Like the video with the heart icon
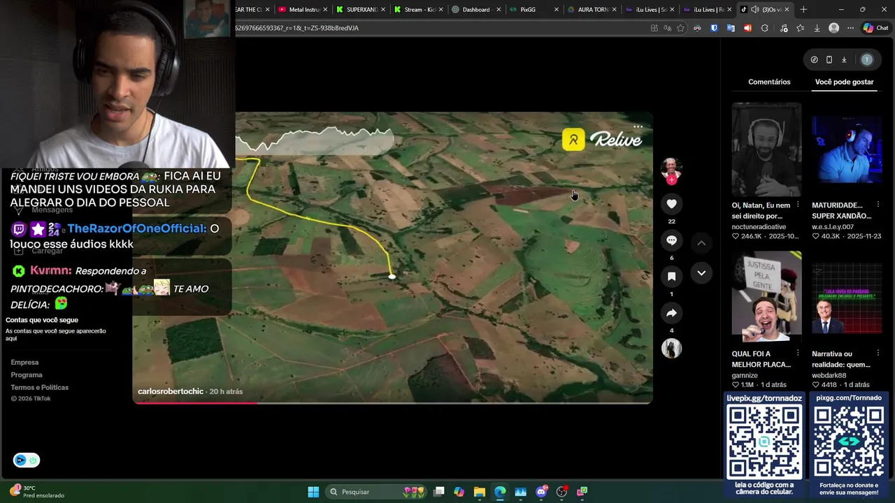Screen dimensions: 895x503 click(671, 203)
